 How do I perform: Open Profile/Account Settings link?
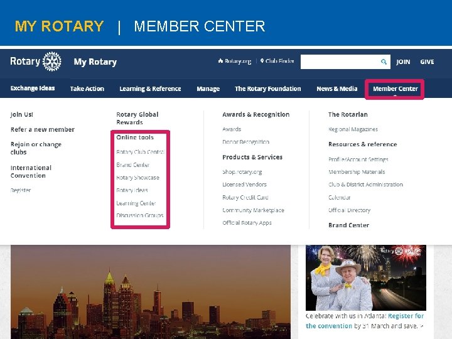pos(358,159)
